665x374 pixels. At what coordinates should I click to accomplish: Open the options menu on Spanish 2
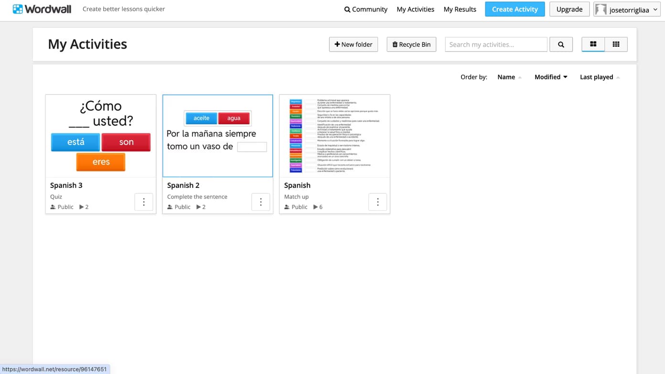tap(261, 202)
